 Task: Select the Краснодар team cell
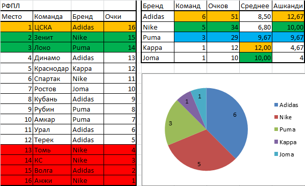click(x=52, y=68)
